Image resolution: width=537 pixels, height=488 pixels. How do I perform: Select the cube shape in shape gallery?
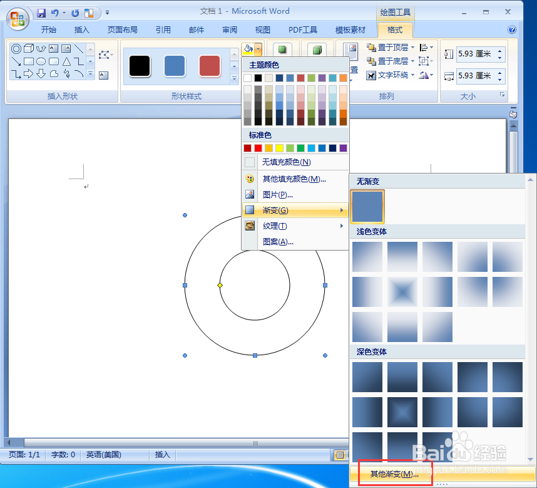click(x=29, y=49)
